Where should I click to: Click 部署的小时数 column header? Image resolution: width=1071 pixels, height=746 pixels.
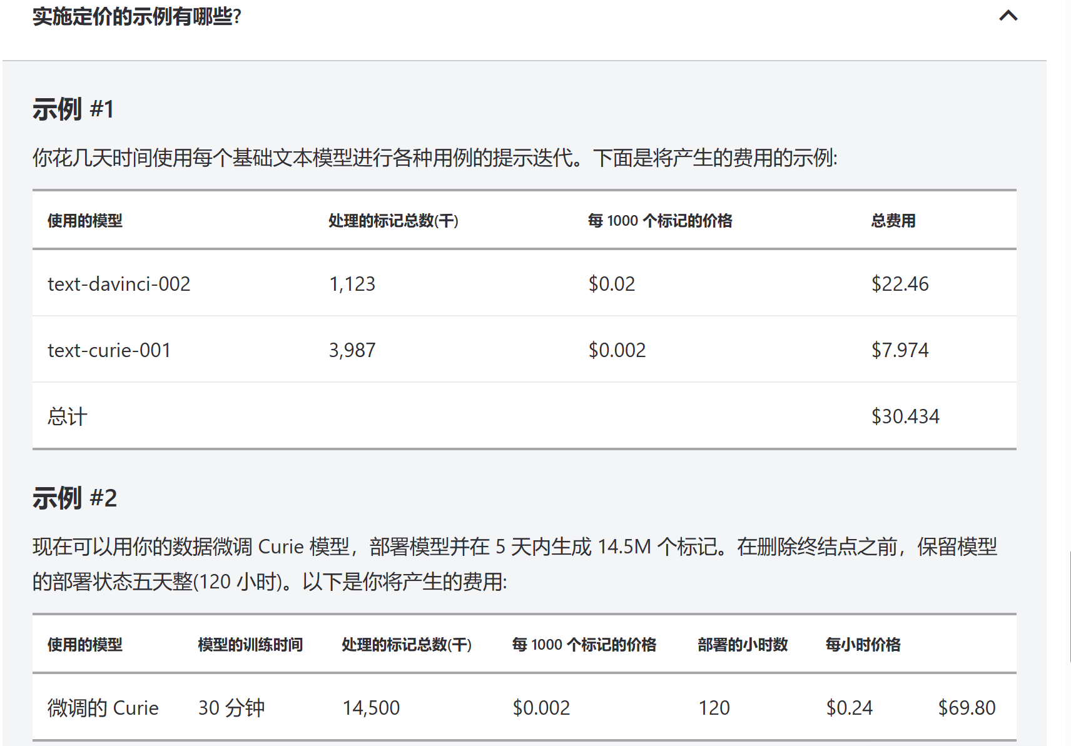(743, 645)
